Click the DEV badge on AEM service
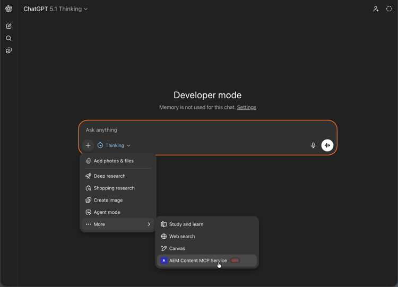Viewport: 398px width, 287px height. pos(235,260)
